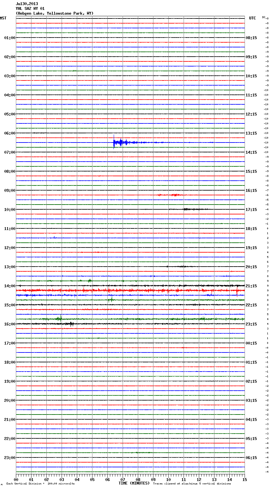This screenshot has width=270, height=488.
Task: Click the 19:15 UTC time label
Action: tap(251, 248)
